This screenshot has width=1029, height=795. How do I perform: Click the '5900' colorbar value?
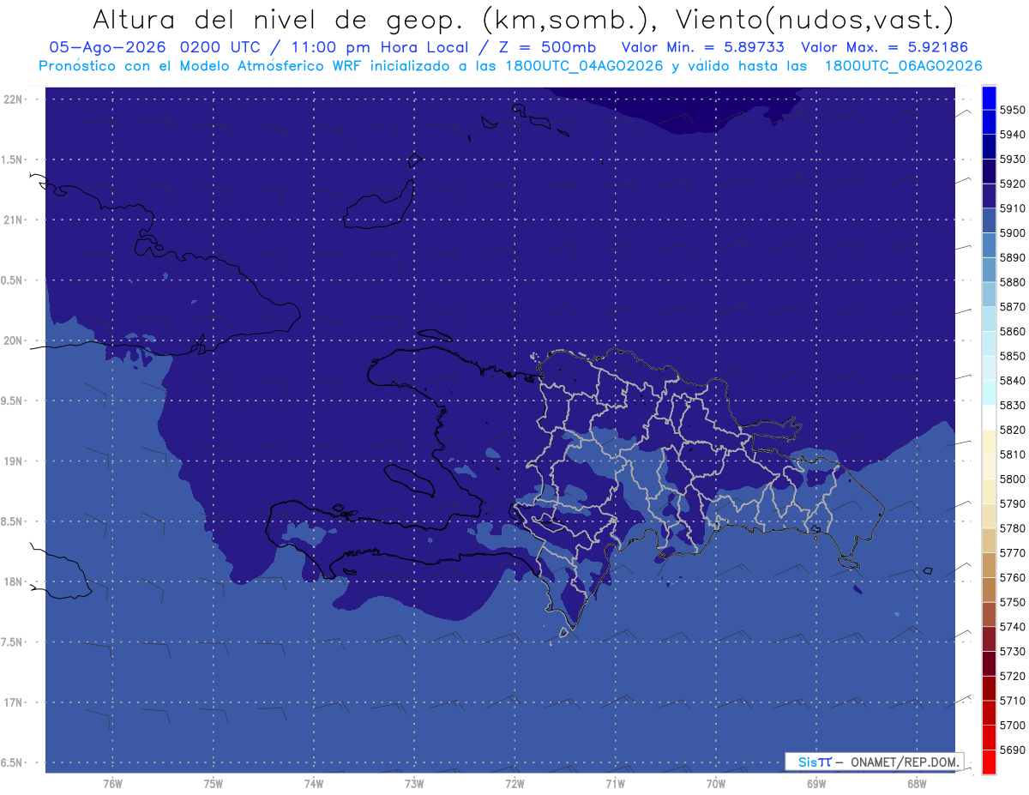click(x=1013, y=232)
